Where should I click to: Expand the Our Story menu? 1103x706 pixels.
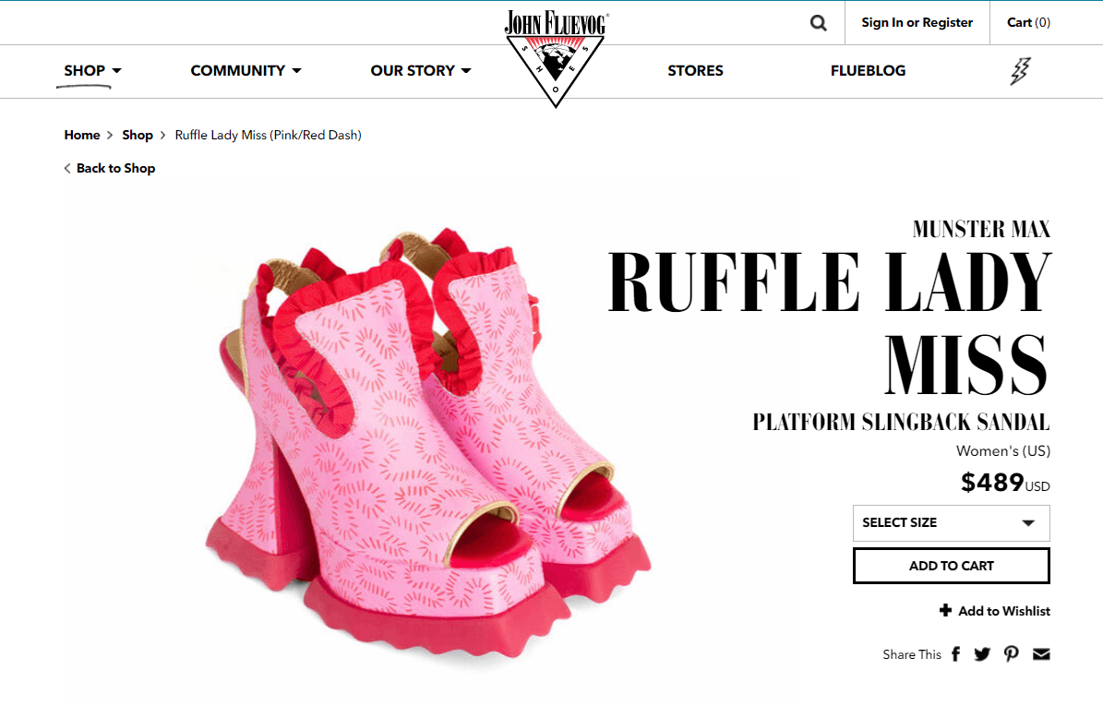[x=421, y=70]
